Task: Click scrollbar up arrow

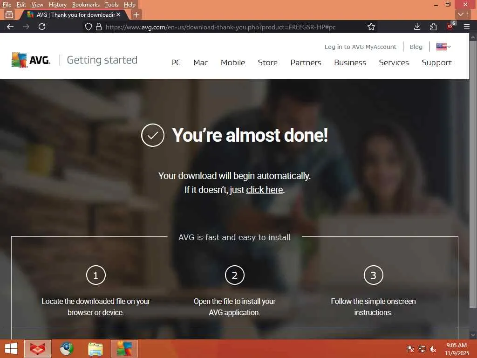Action: point(473,37)
